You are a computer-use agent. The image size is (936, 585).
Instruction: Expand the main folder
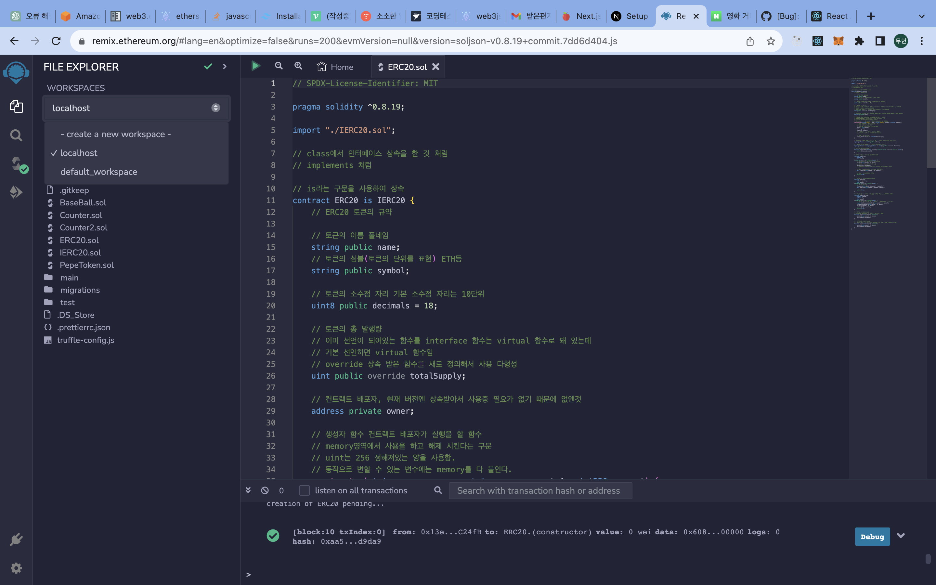69,278
